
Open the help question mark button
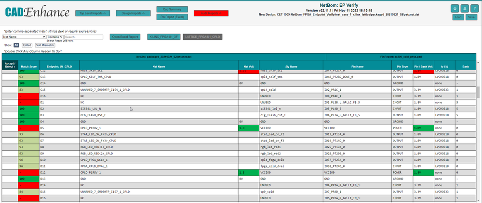coord(475,9)
